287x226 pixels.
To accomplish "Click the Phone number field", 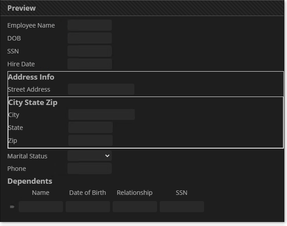I will [x=90, y=169].
